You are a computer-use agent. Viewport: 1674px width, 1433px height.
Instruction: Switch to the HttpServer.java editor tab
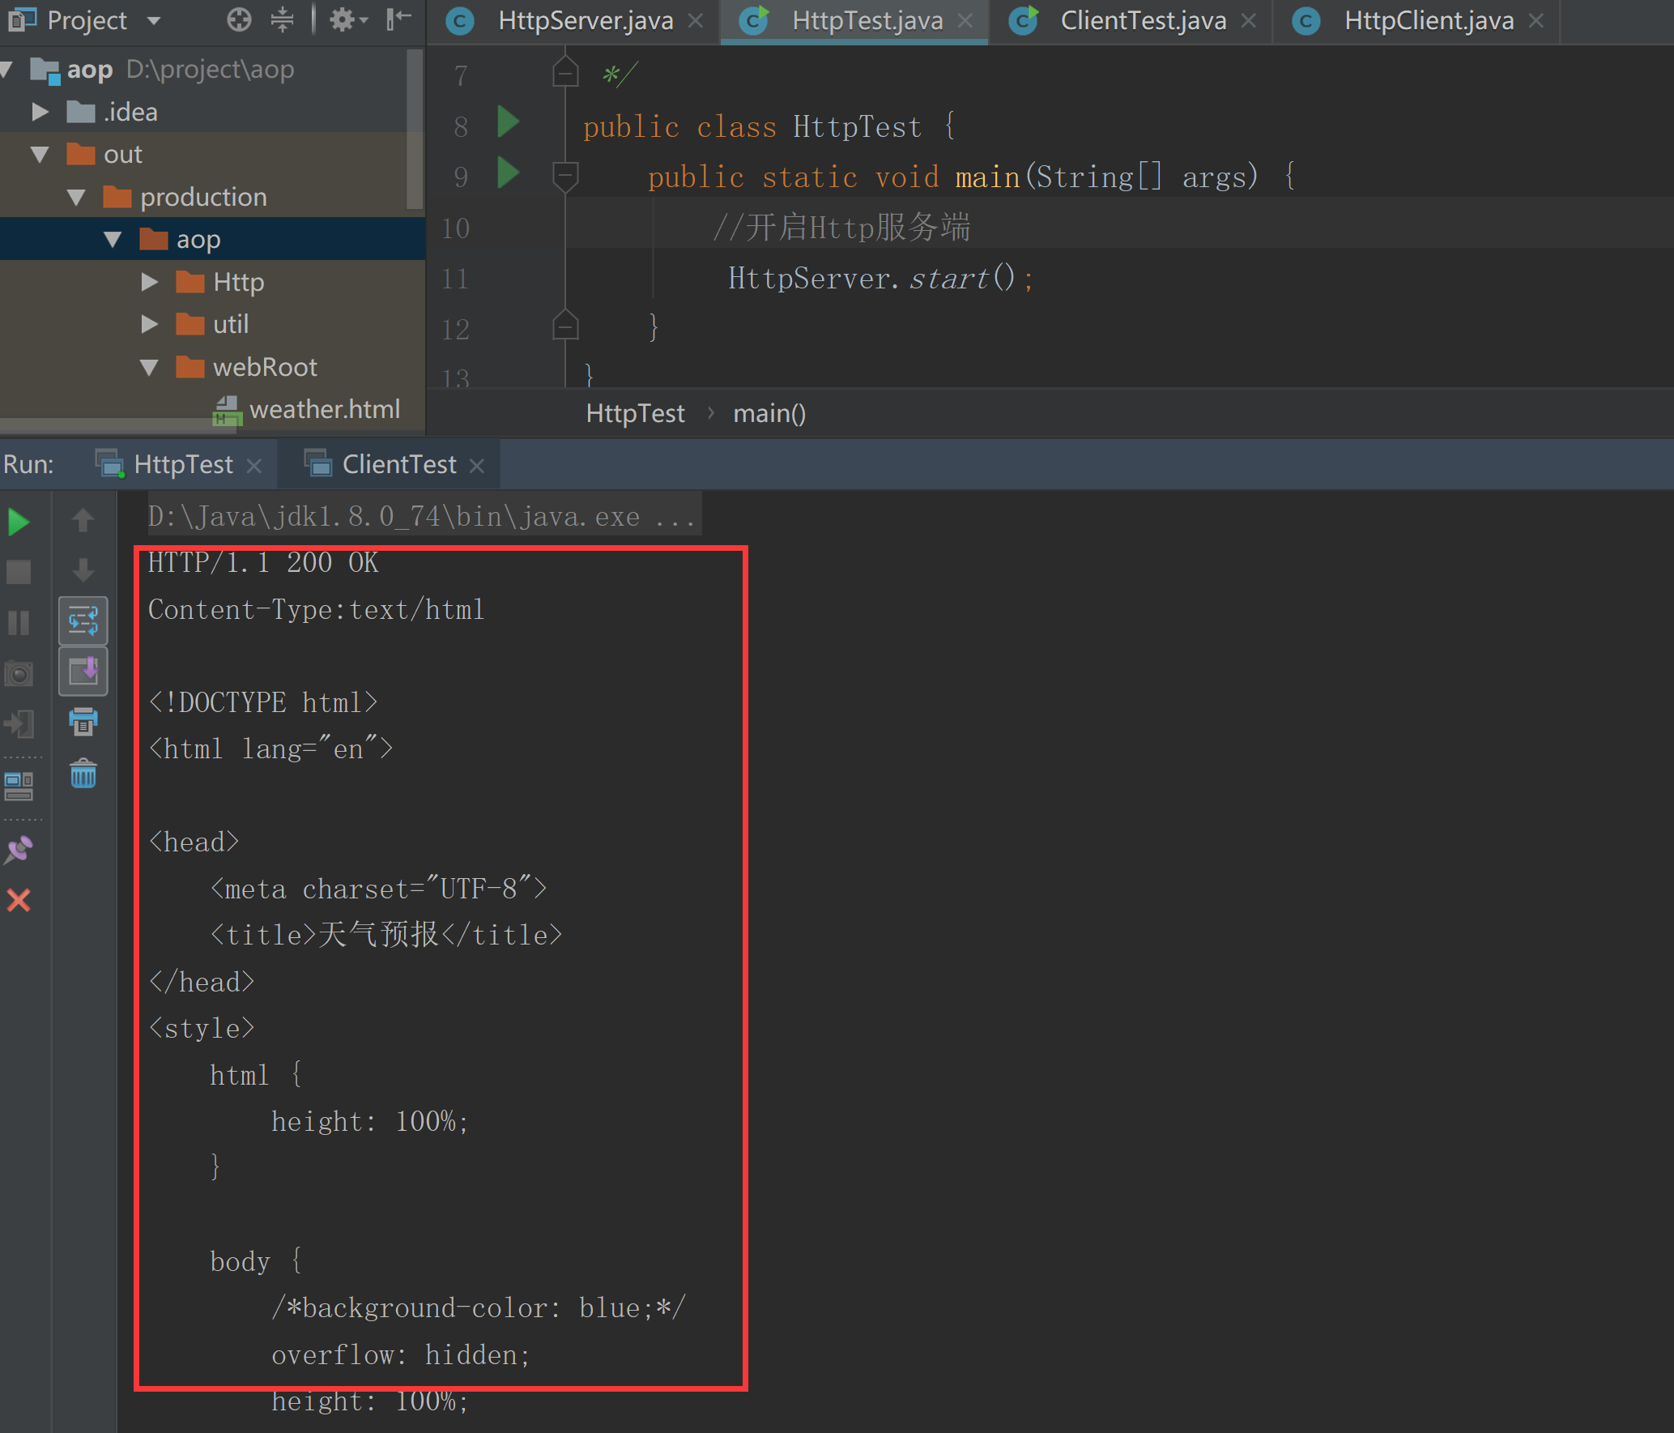point(585,20)
